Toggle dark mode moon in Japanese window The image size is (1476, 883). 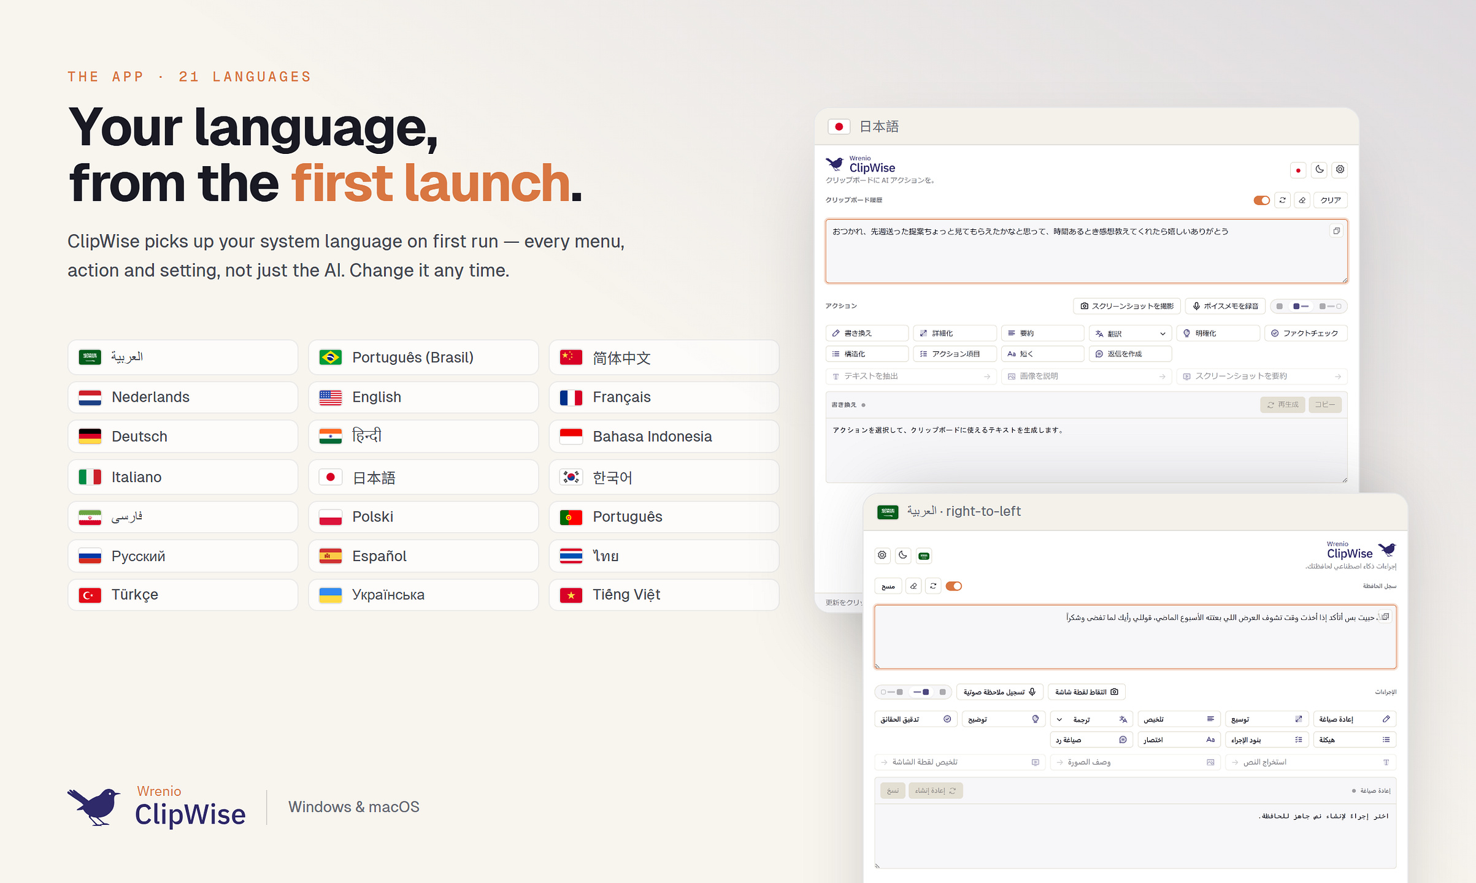coord(1320,169)
